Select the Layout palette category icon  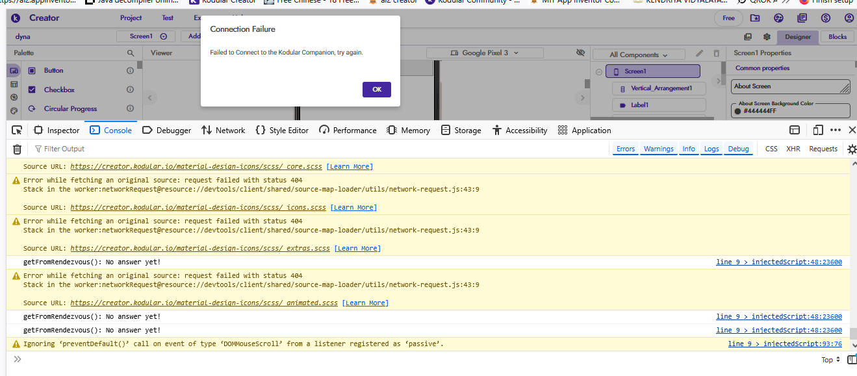14,84
